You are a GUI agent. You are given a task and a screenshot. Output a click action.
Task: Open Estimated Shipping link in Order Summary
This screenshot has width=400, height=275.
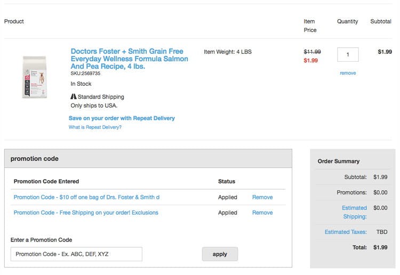point(354,212)
